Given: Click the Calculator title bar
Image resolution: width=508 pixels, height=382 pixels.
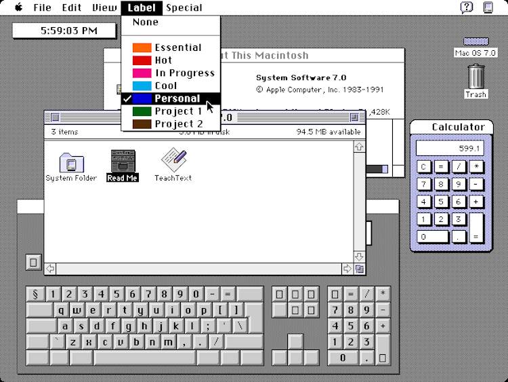Looking at the screenshot, I should [x=452, y=127].
